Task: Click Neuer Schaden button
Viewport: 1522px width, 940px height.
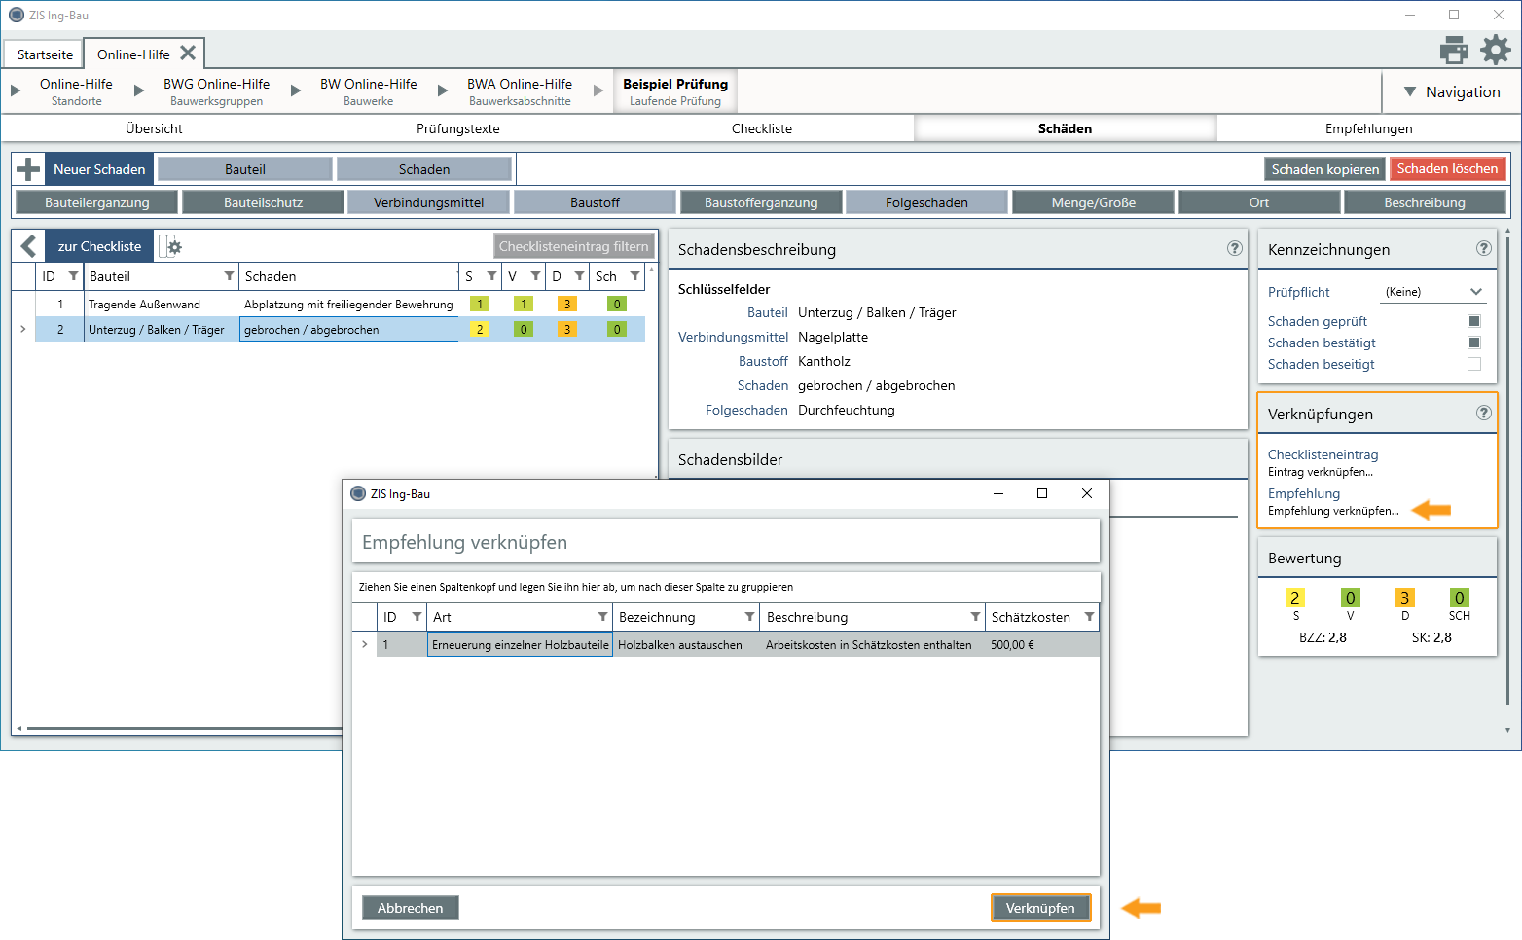Action: pos(99,169)
